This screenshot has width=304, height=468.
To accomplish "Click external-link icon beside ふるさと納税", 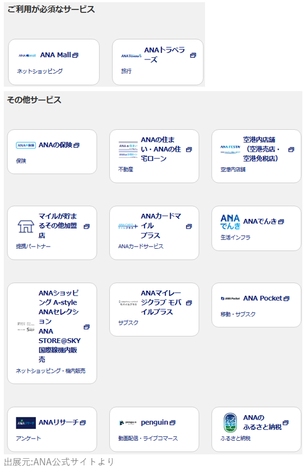I will point(286,423).
